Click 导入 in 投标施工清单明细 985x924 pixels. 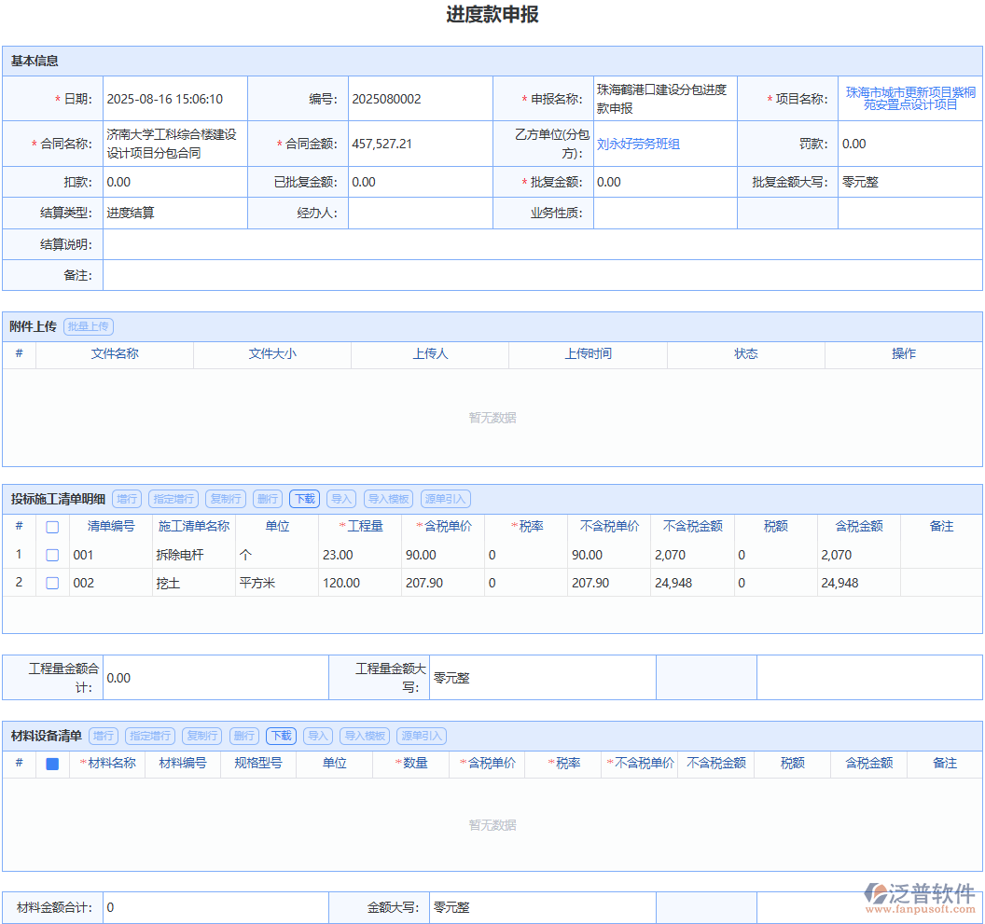coord(340,498)
